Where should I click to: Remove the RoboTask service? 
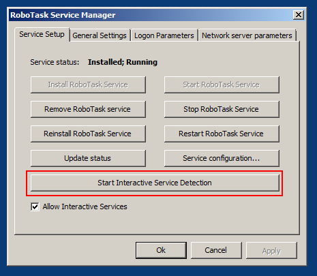pos(88,109)
